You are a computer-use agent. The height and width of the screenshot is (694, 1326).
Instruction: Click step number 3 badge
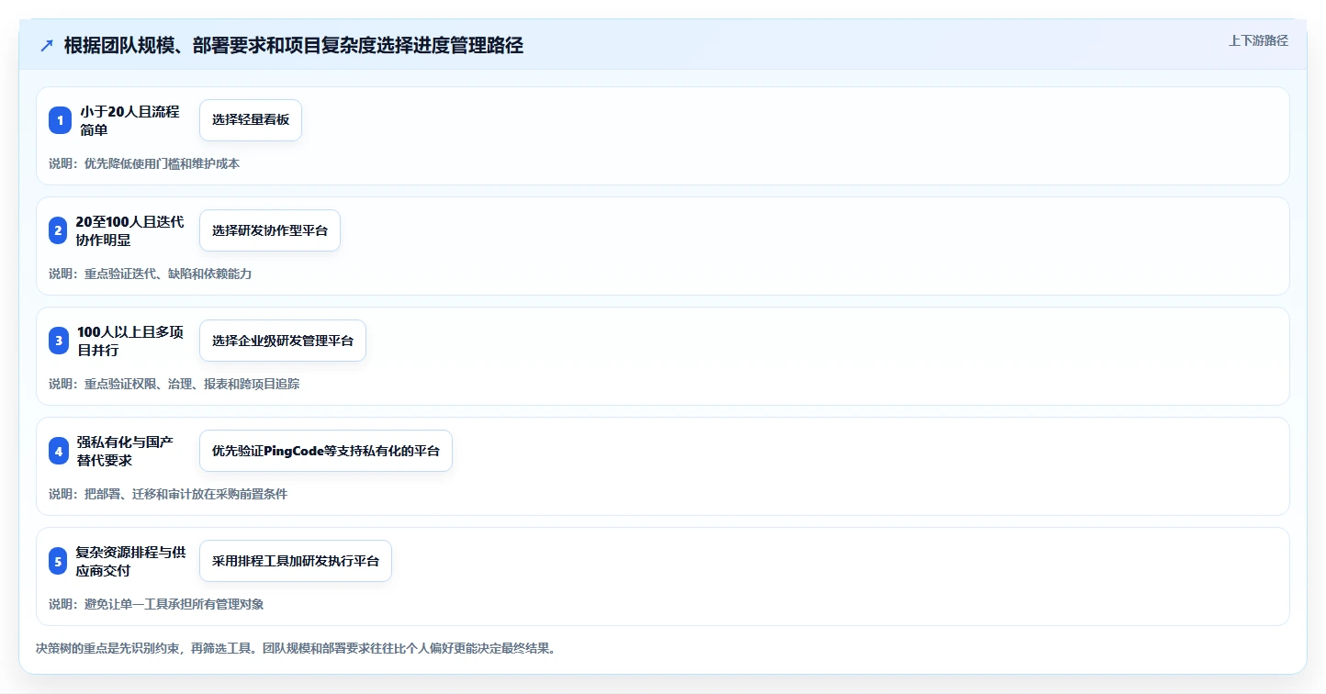click(x=59, y=341)
